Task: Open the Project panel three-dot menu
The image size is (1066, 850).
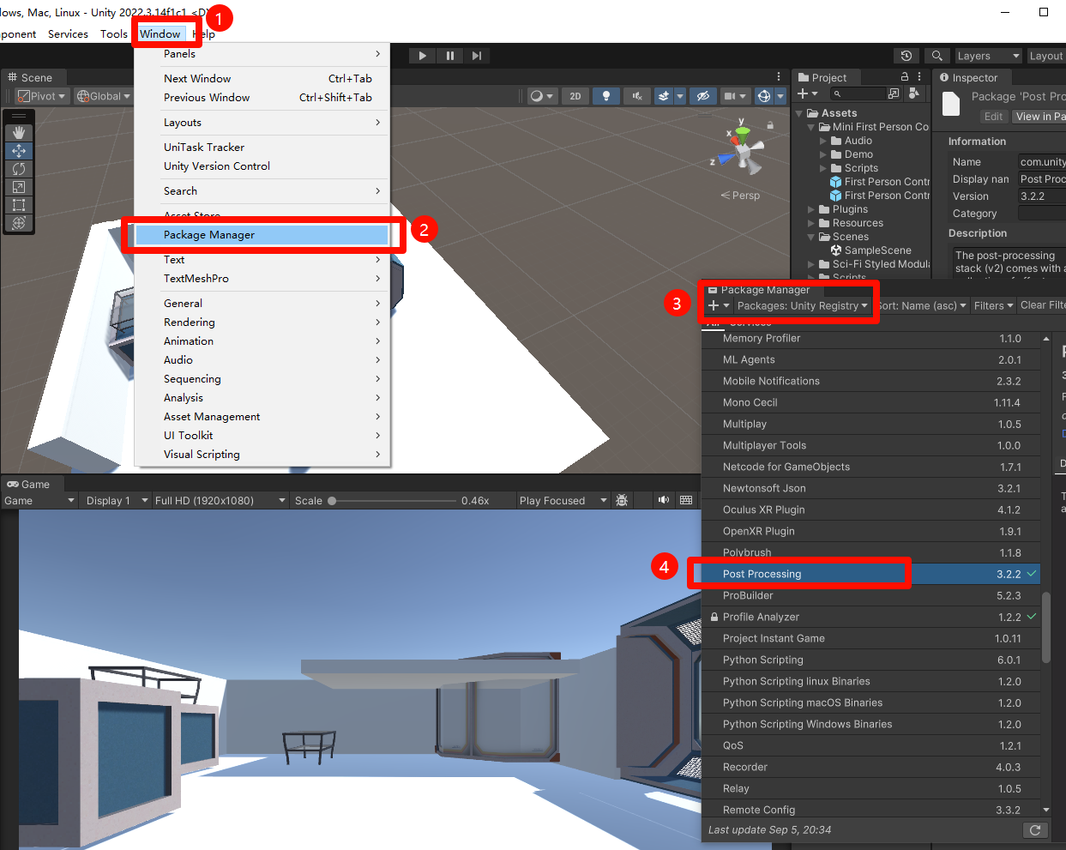Action: point(919,77)
